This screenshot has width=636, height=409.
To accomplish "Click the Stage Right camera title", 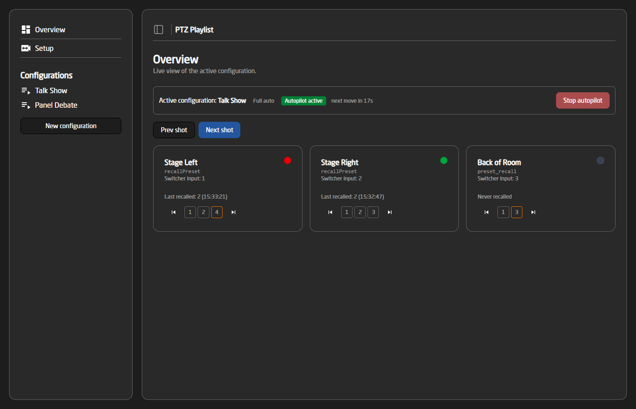I will (339, 162).
